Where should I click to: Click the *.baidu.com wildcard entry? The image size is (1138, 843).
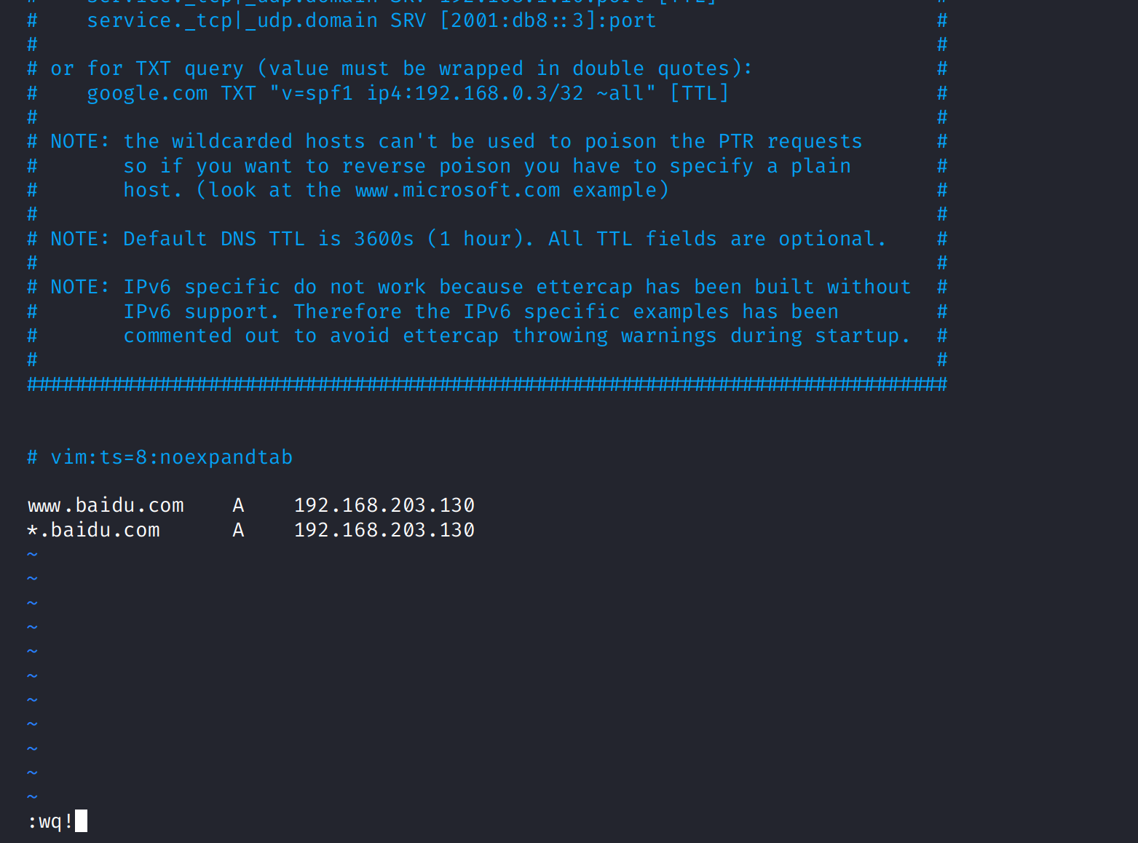click(93, 530)
